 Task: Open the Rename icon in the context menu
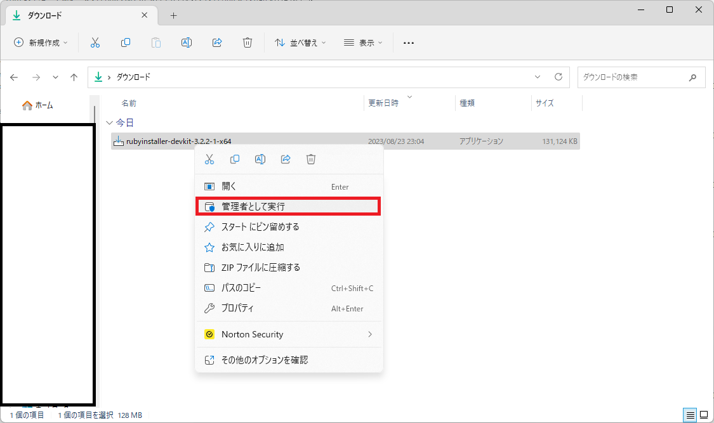click(x=260, y=159)
